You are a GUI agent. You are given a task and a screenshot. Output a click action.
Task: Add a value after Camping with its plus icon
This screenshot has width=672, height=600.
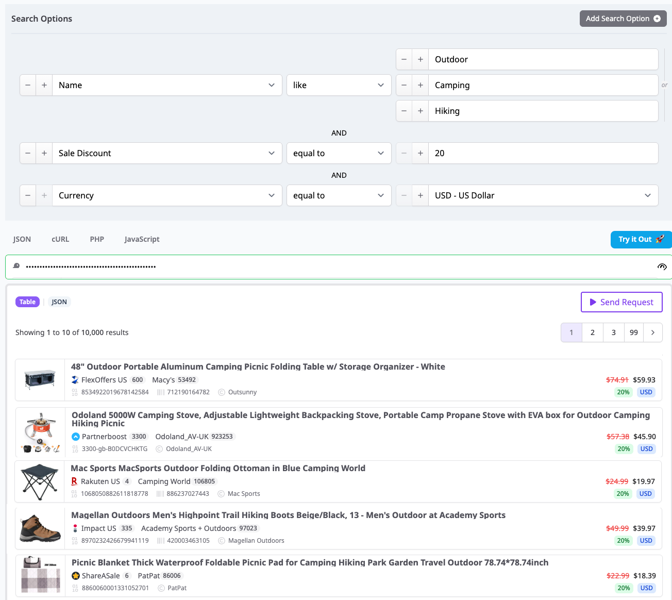point(421,85)
